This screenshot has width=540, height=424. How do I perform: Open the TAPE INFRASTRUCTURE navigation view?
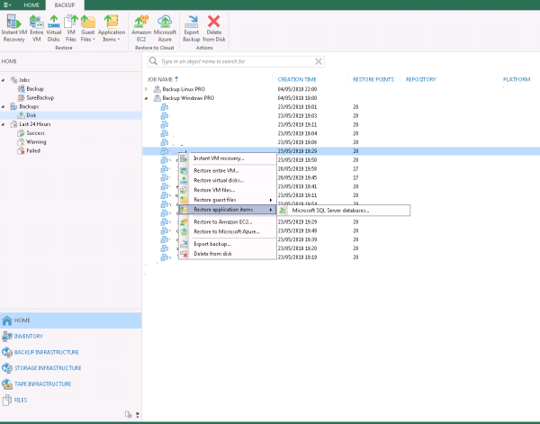[43, 383]
